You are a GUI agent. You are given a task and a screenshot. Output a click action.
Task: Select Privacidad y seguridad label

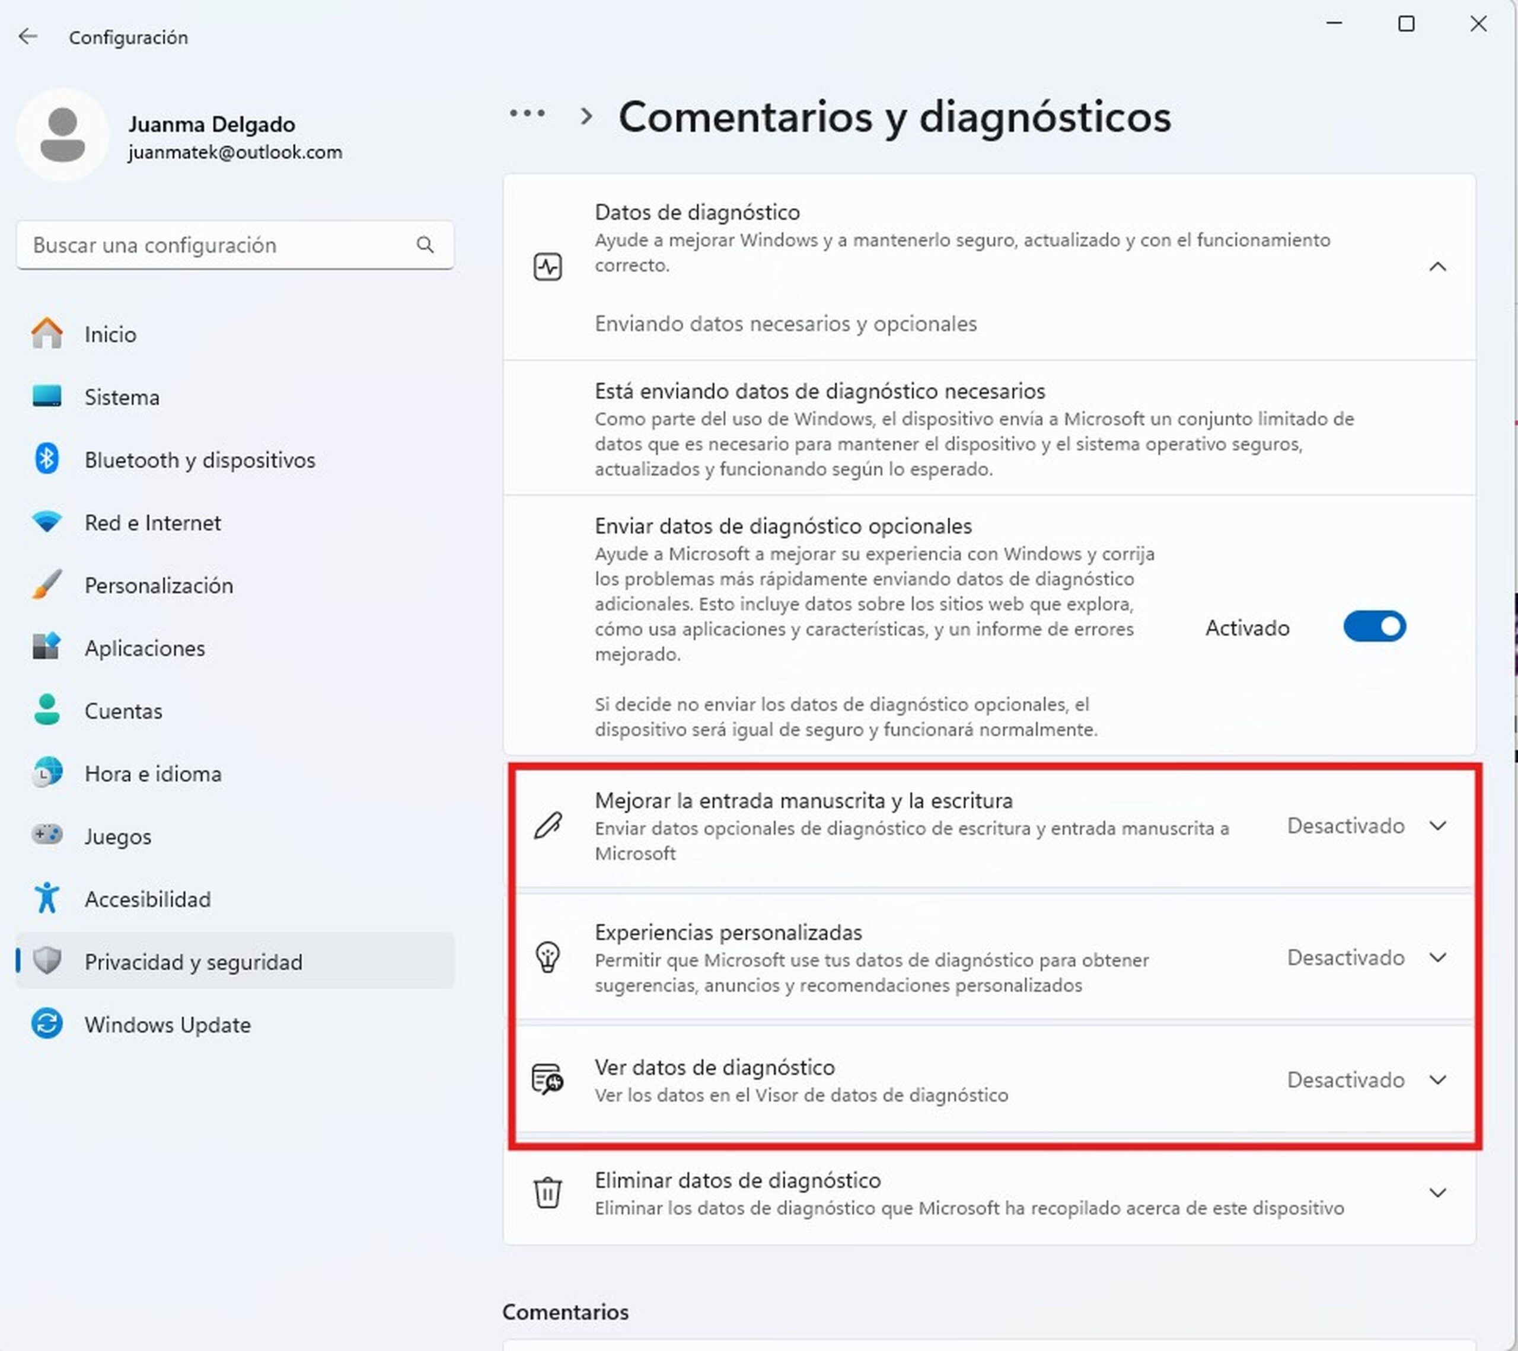tap(193, 962)
